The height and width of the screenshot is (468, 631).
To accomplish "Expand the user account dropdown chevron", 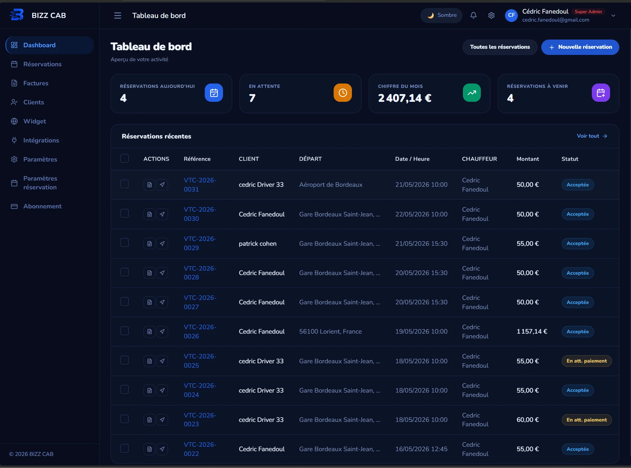I will coord(613,16).
